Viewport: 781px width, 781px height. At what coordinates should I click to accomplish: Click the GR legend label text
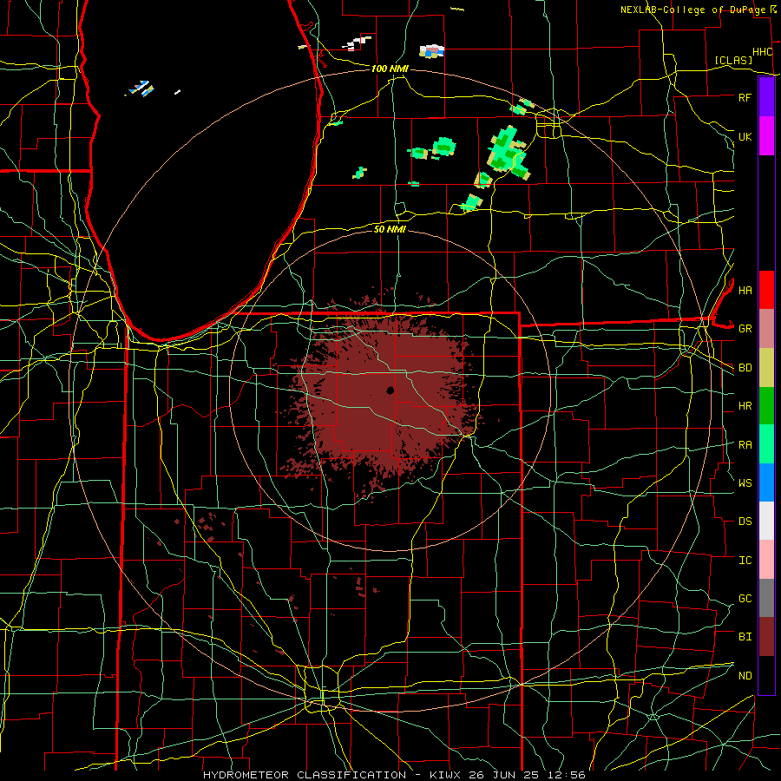coord(745,329)
